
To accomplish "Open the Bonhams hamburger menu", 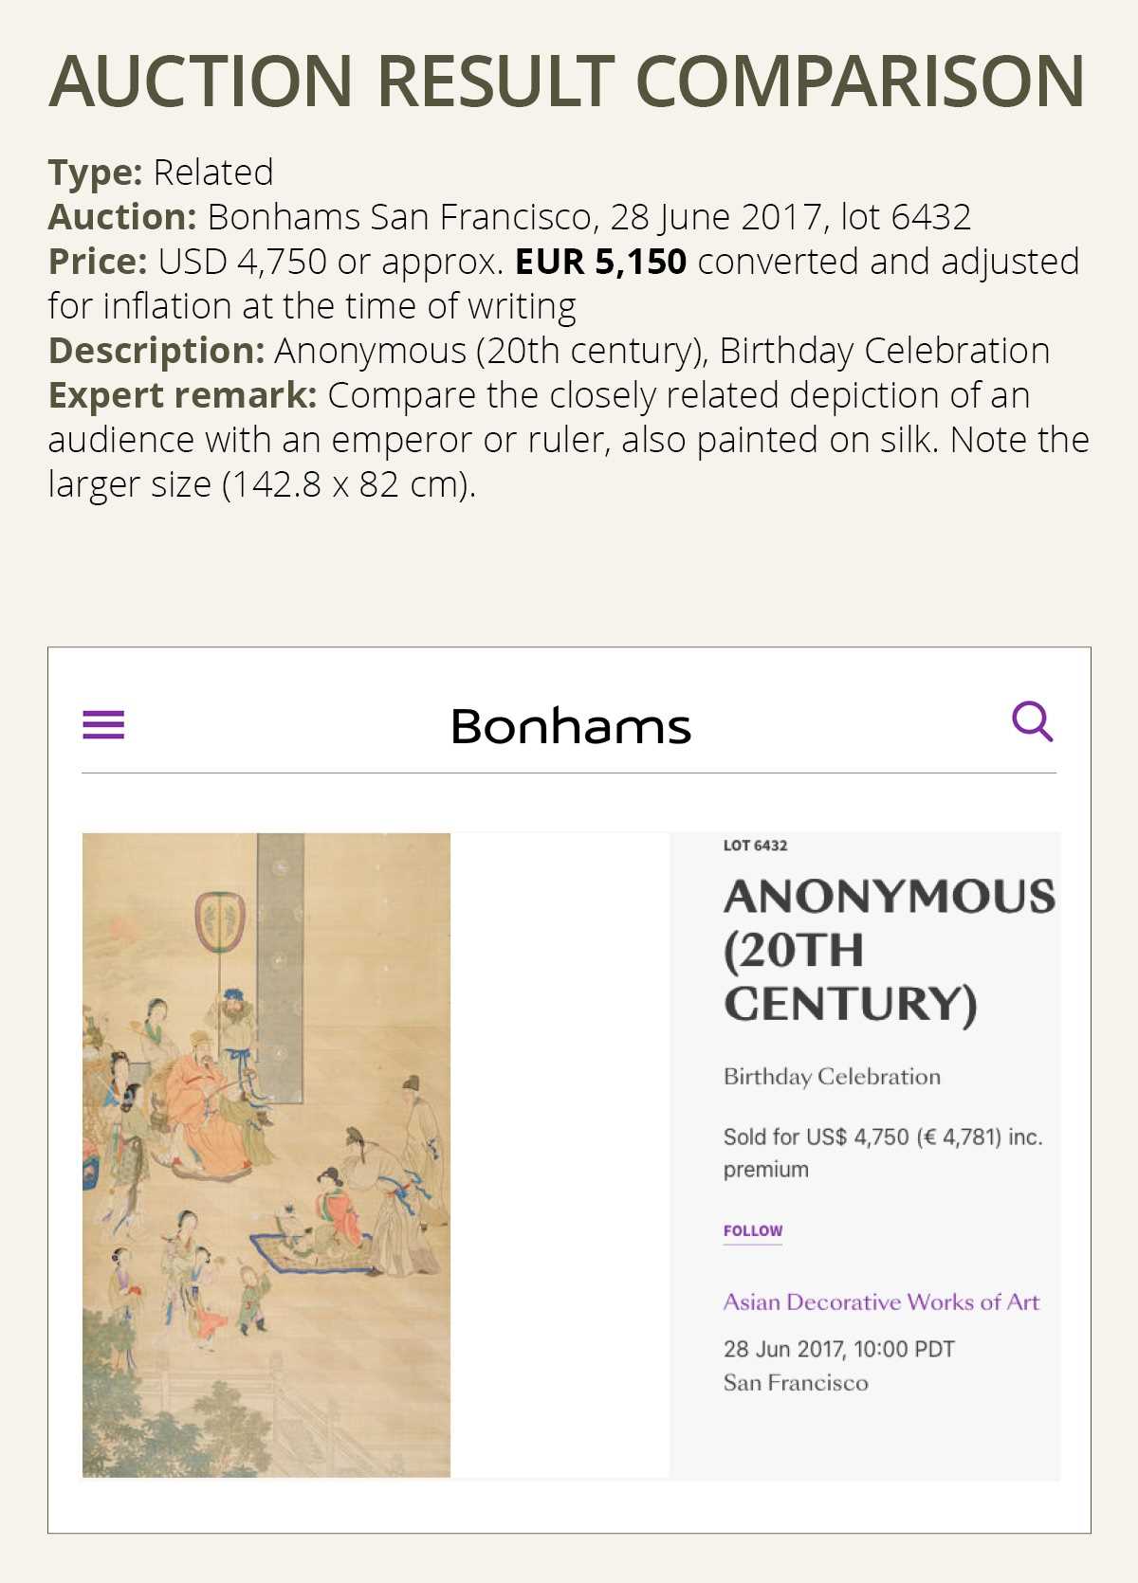I will [x=104, y=722].
